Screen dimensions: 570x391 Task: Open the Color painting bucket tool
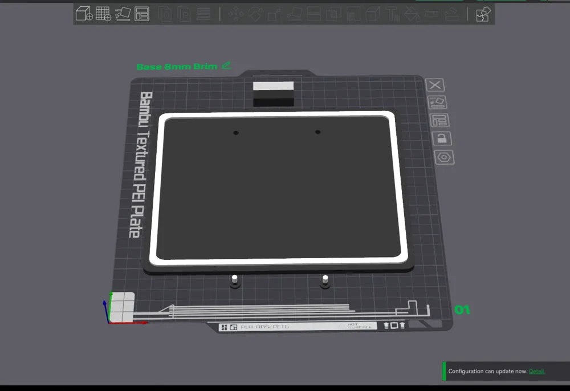click(x=412, y=14)
